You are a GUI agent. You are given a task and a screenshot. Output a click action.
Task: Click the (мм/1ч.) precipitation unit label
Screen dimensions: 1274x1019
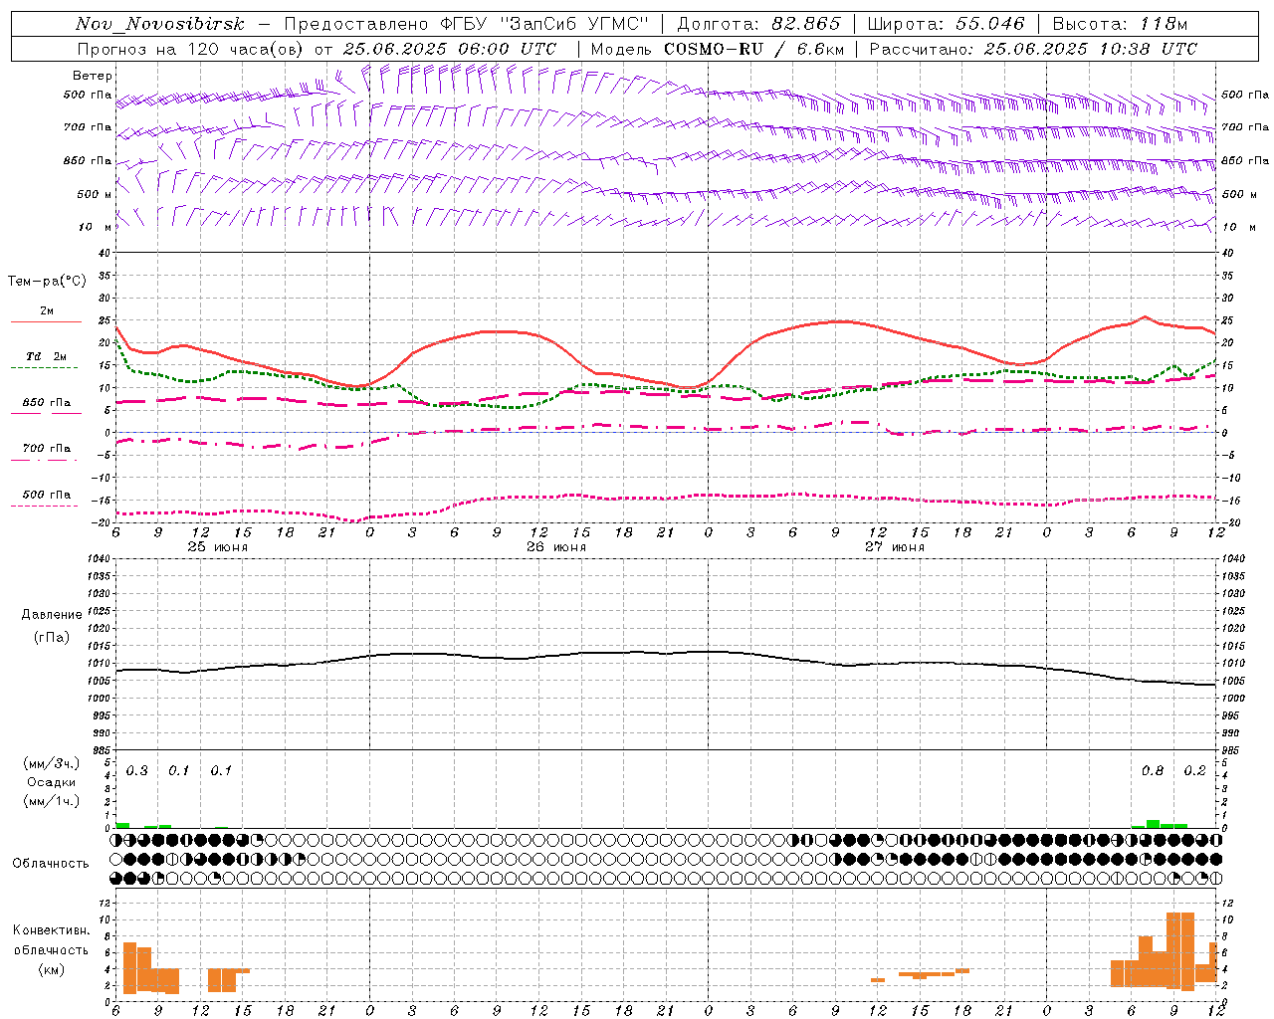pos(51,800)
